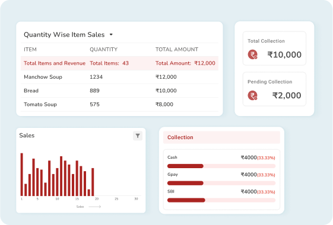Click the rupee icon under Total Collection
The height and width of the screenshot is (225, 333).
click(x=252, y=54)
